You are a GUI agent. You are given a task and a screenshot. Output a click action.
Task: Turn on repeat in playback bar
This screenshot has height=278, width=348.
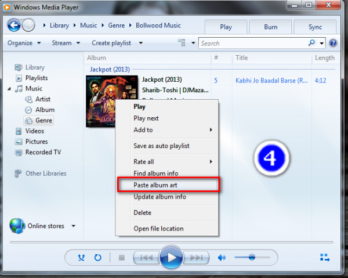tap(97, 258)
